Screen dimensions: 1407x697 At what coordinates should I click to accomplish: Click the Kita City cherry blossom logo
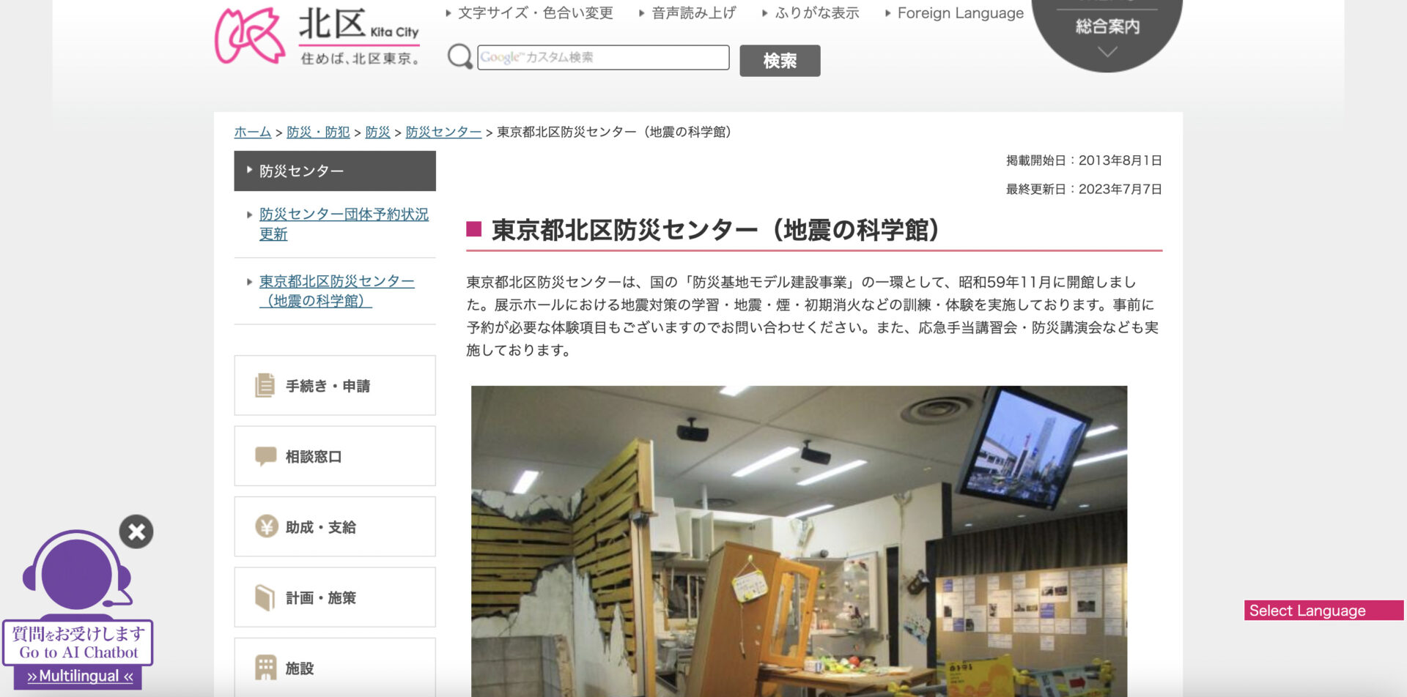point(249,35)
